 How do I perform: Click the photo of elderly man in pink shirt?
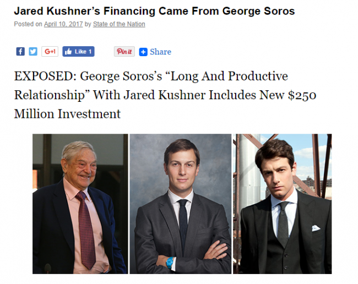[80, 204]
